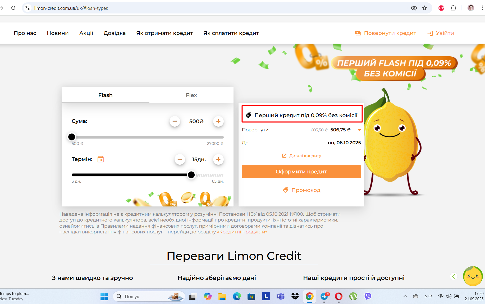The image size is (485, 304).
Task: Open the Chrome profile avatar
Action: pyautogui.click(x=471, y=8)
